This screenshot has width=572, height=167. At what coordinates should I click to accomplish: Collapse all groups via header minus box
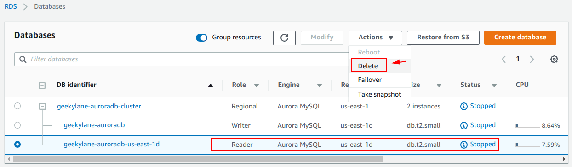click(x=42, y=85)
